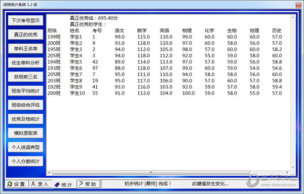Click the 数学 column header
Viewport: 304px width, 194px height.
(142, 30)
